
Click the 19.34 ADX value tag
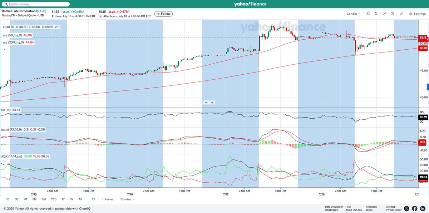coord(423,177)
